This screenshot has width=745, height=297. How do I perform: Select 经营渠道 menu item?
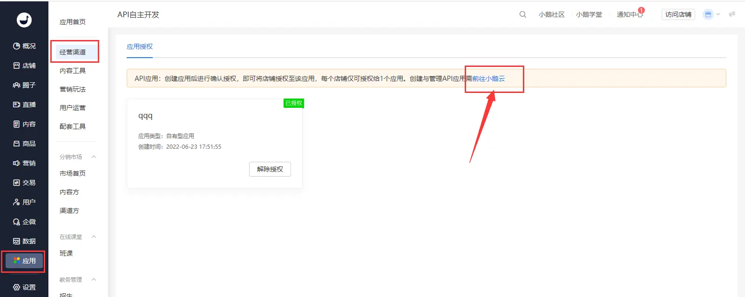coord(77,52)
